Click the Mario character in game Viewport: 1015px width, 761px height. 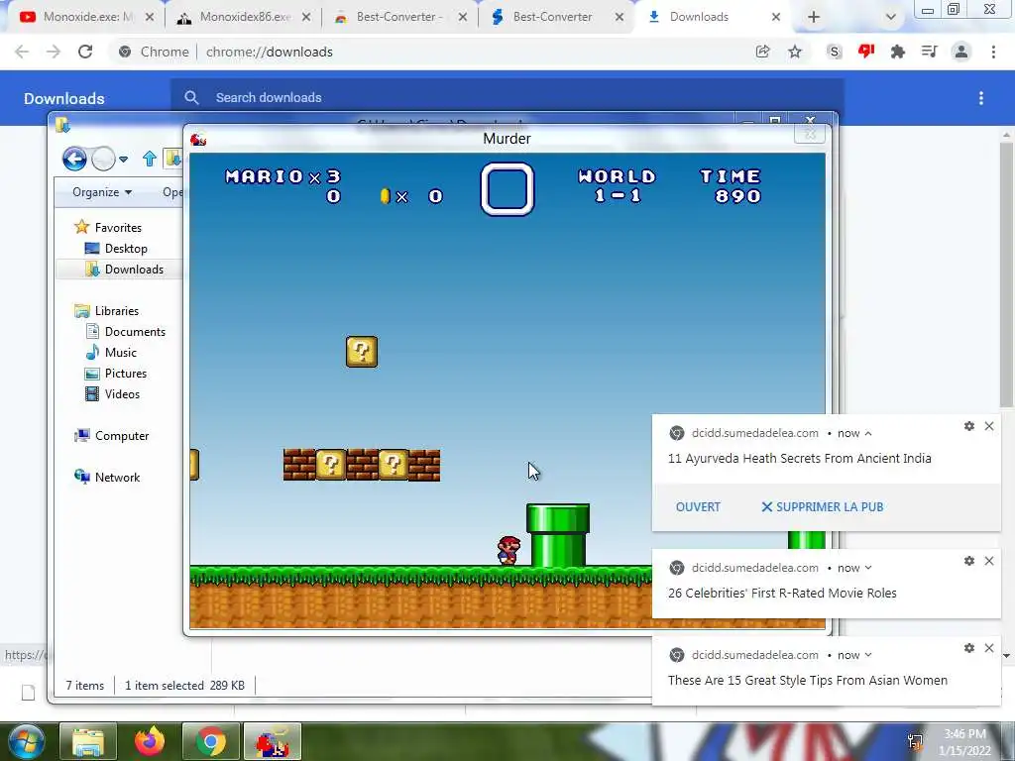[x=508, y=551]
